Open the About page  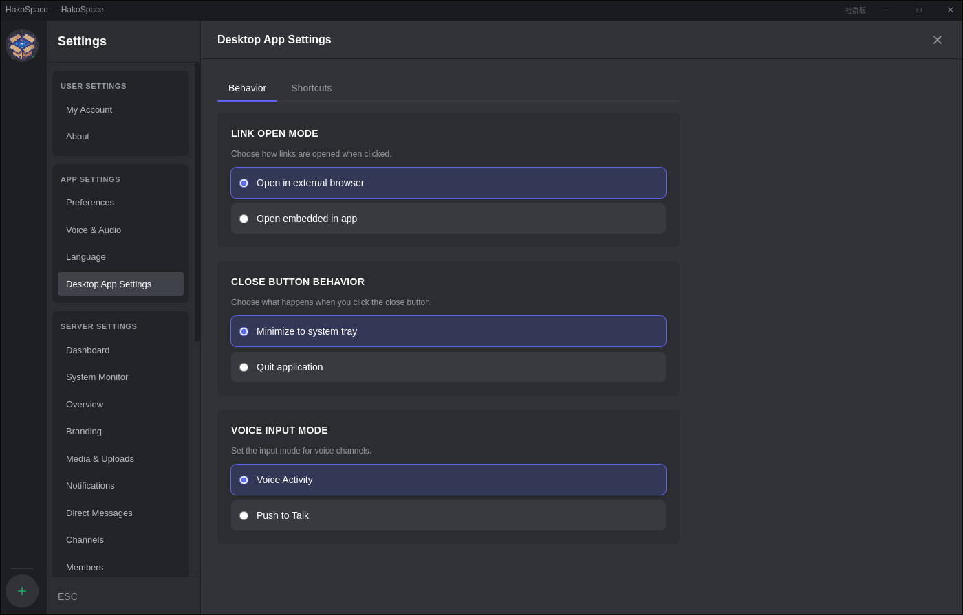pos(77,136)
